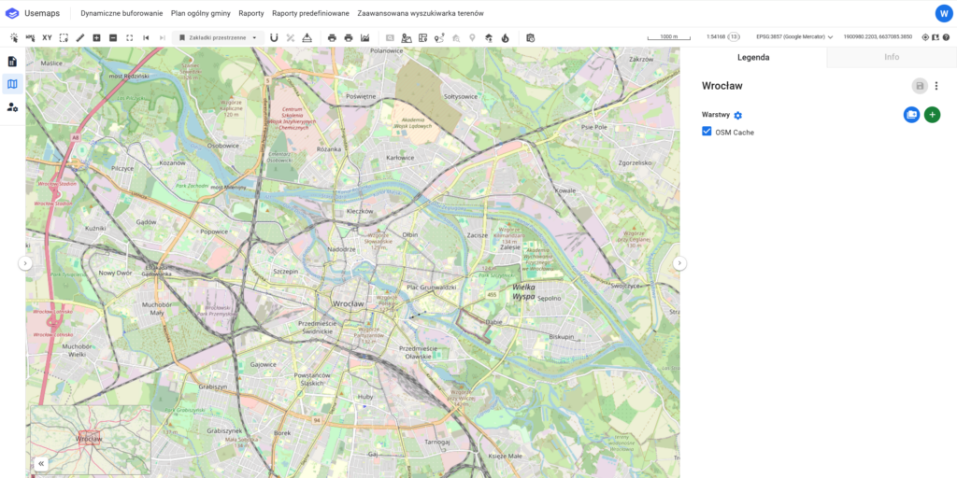The height and width of the screenshot is (478, 957).
Task: Open the Zakładki przestrzenne dropdown
Action: tap(218, 37)
